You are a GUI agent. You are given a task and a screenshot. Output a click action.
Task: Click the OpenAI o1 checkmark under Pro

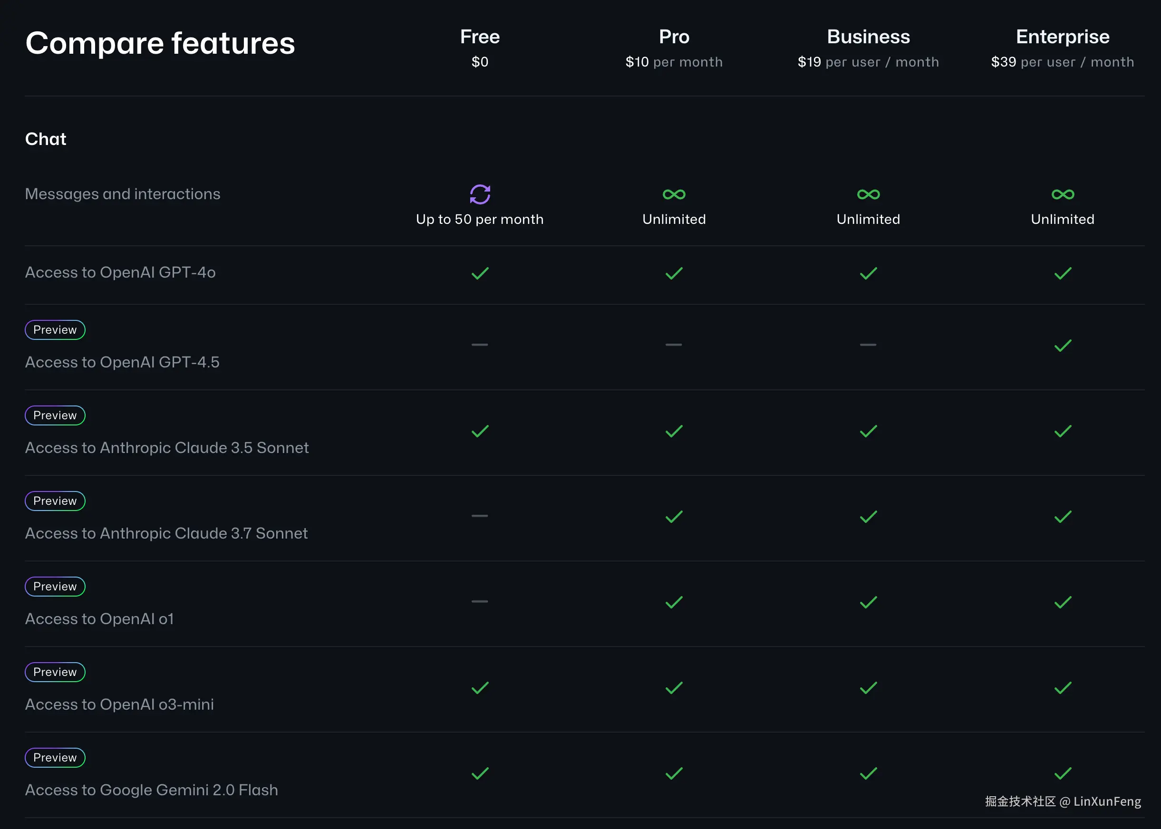673,602
